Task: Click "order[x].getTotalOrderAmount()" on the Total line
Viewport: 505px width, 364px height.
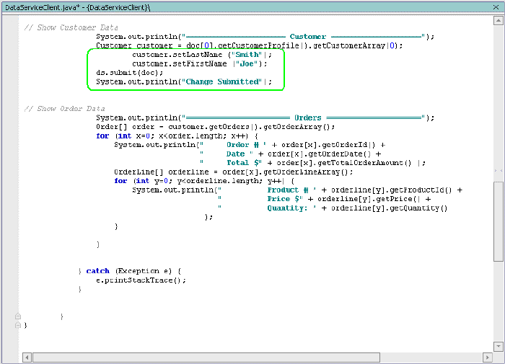Action: 344,163
